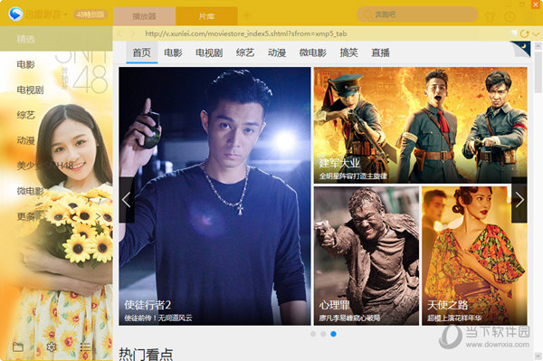Viewport: 543px width, 361px height.
Task: Refresh the page with reload icon
Action: pos(524,33)
